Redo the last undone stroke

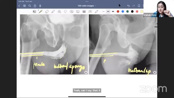tap(134, 6)
